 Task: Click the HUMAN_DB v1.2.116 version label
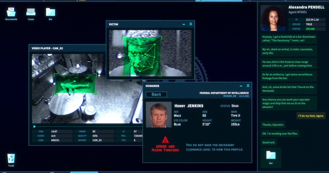click(x=236, y=96)
